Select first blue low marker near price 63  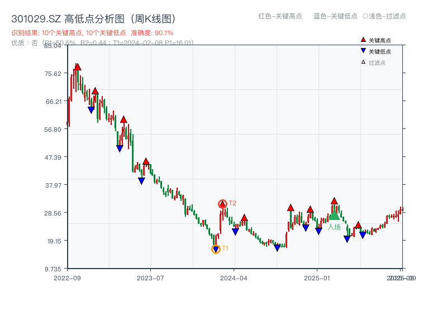click(91, 110)
